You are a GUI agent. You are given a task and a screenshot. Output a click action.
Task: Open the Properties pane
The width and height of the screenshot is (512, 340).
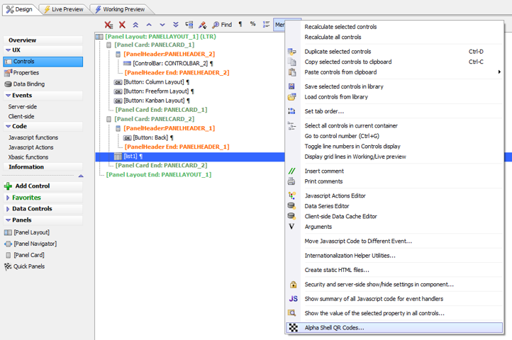22,73
